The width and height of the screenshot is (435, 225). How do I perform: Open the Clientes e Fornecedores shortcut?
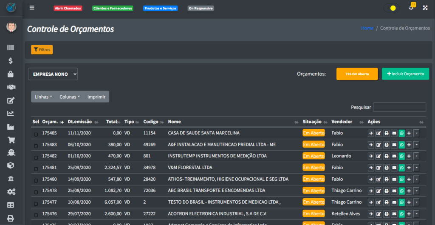[113, 8]
